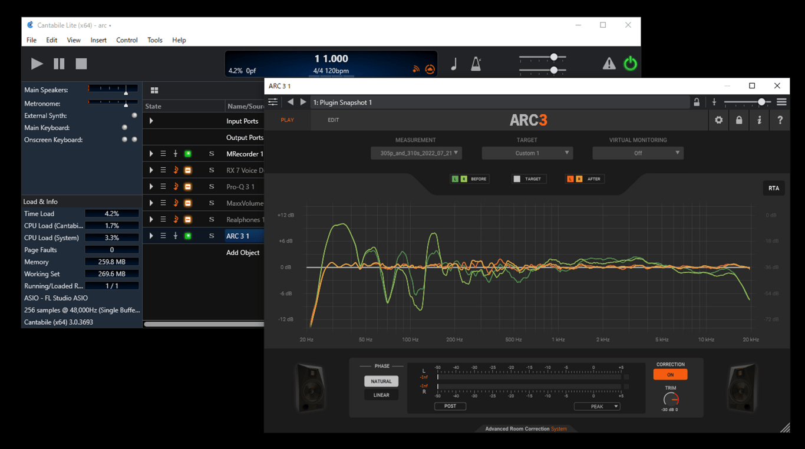This screenshot has width=805, height=449.
Task: Click the ARC3 padlock icon beside settings gear
Action: tap(739, 120)
